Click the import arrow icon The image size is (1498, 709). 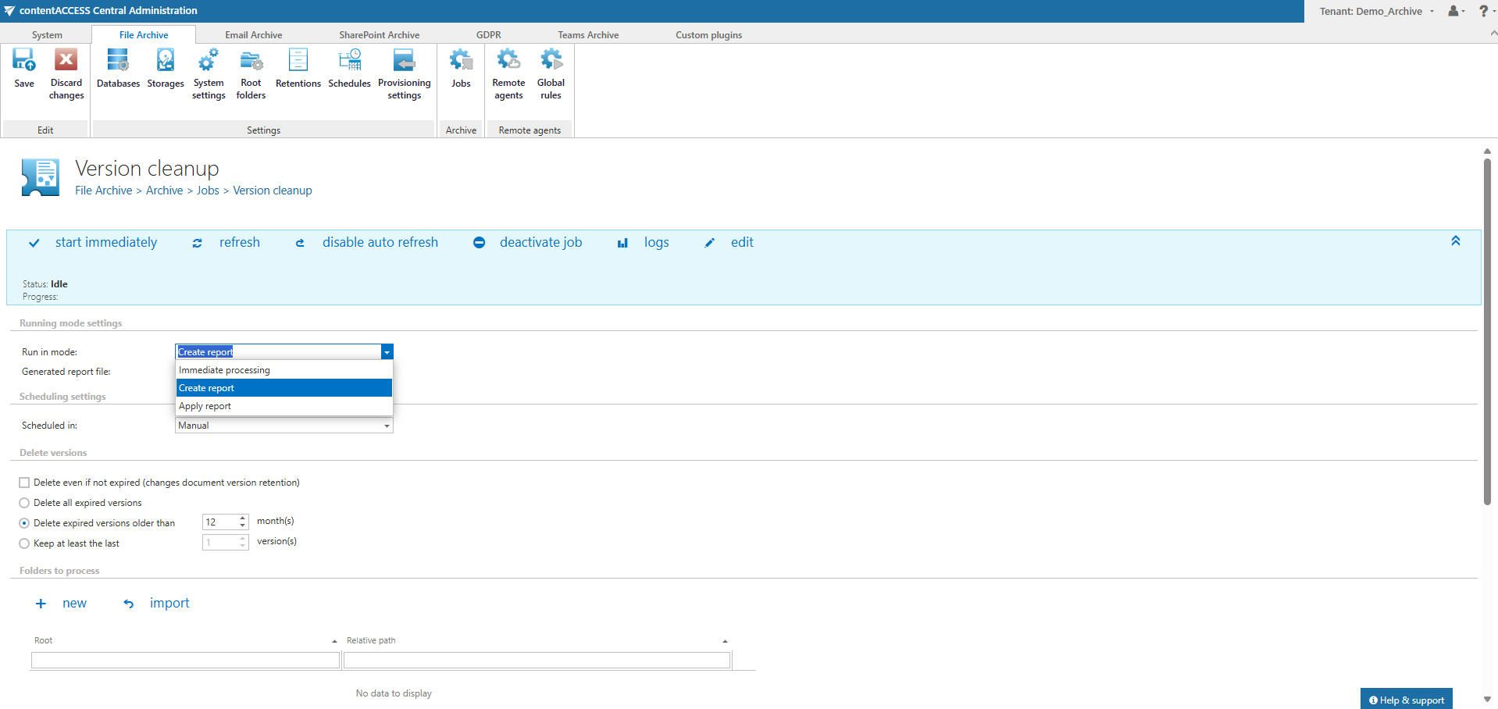[129, 604]
